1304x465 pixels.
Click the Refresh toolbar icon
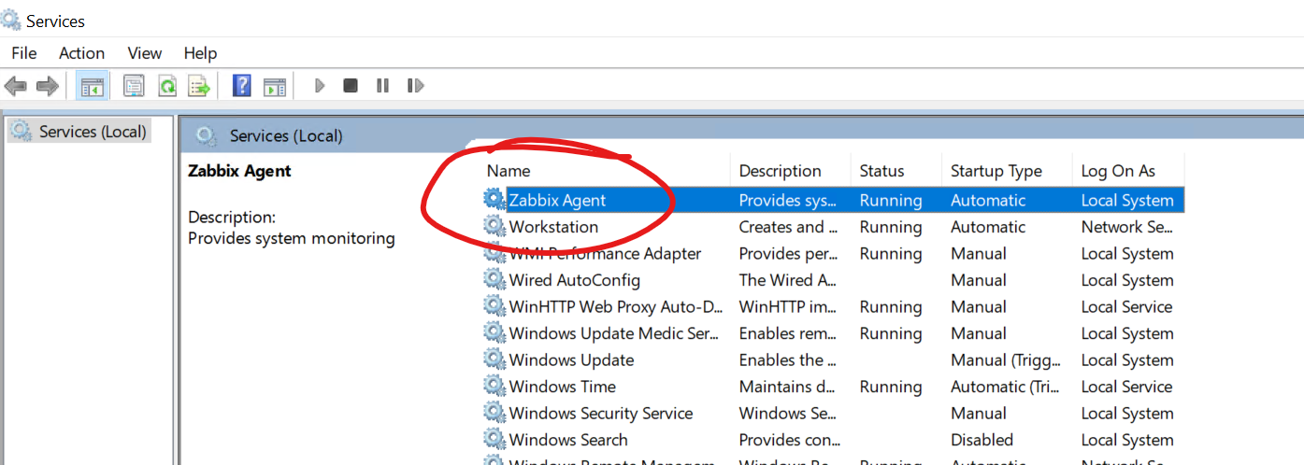point(166,86)
